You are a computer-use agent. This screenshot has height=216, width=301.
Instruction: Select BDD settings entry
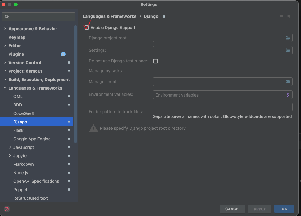tap(18, 105)
